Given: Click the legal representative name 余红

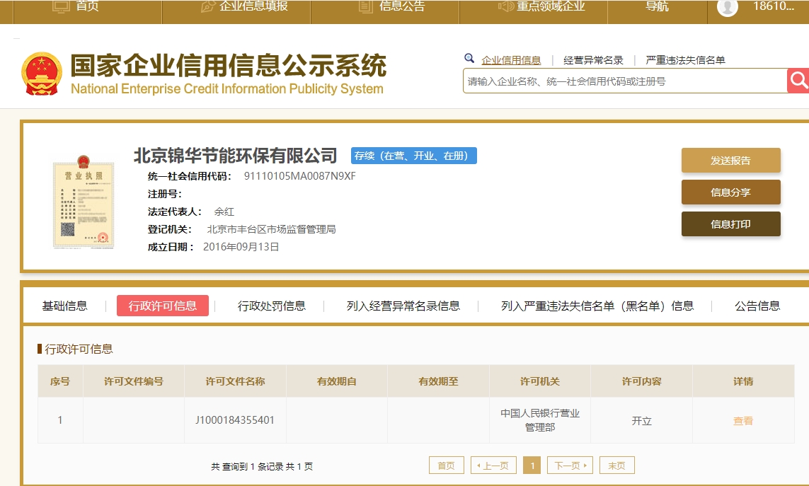Looking at the screenshot, I should pos(224,212).
